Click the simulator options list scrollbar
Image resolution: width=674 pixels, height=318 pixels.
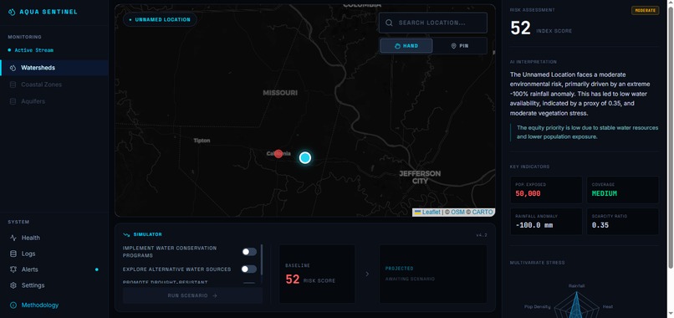click(262, 260)
